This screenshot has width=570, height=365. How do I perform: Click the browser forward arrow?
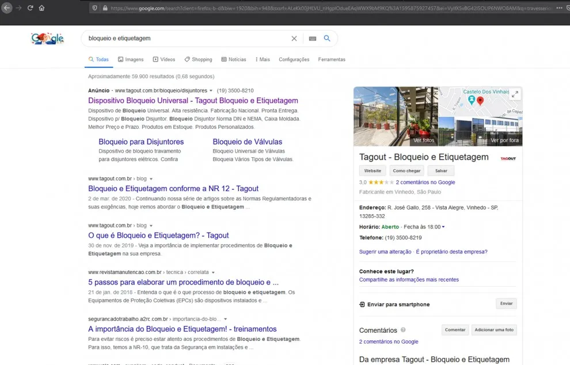pyautogui.click(x=19, y=7)
